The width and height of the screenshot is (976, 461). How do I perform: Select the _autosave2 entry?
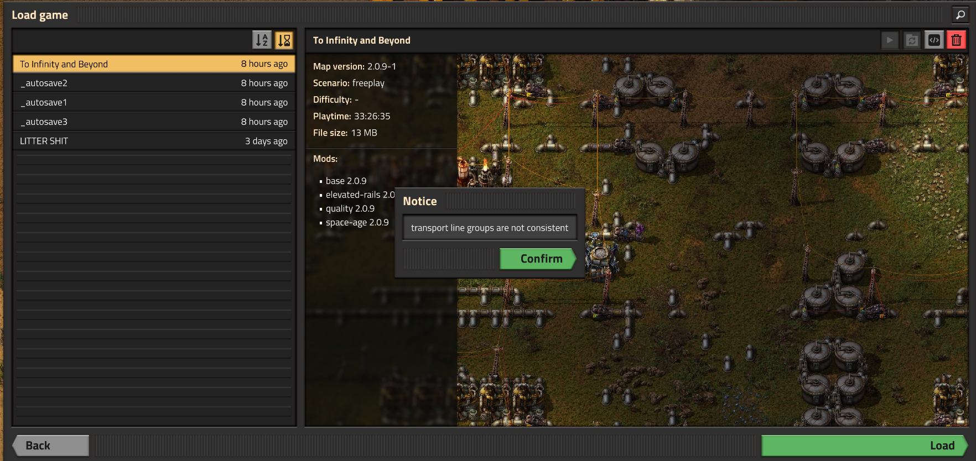point(154,83)
